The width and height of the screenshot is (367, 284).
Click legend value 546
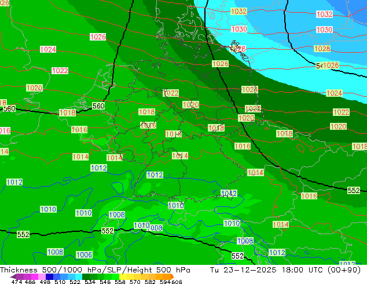click(x=105, y=282)
